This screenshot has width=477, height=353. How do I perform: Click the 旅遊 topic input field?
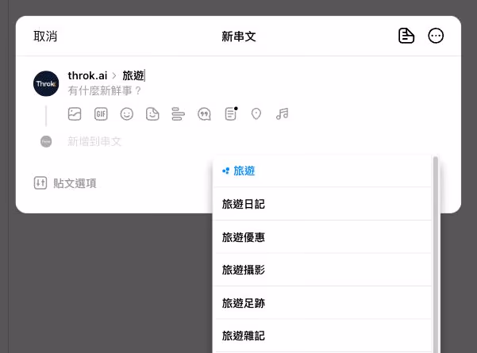(x=133, y=75)
